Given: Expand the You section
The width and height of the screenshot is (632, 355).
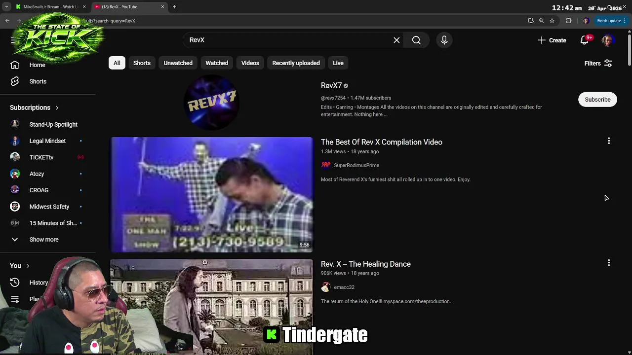Looking at the screenshot, I should click(x=20, y=266).
